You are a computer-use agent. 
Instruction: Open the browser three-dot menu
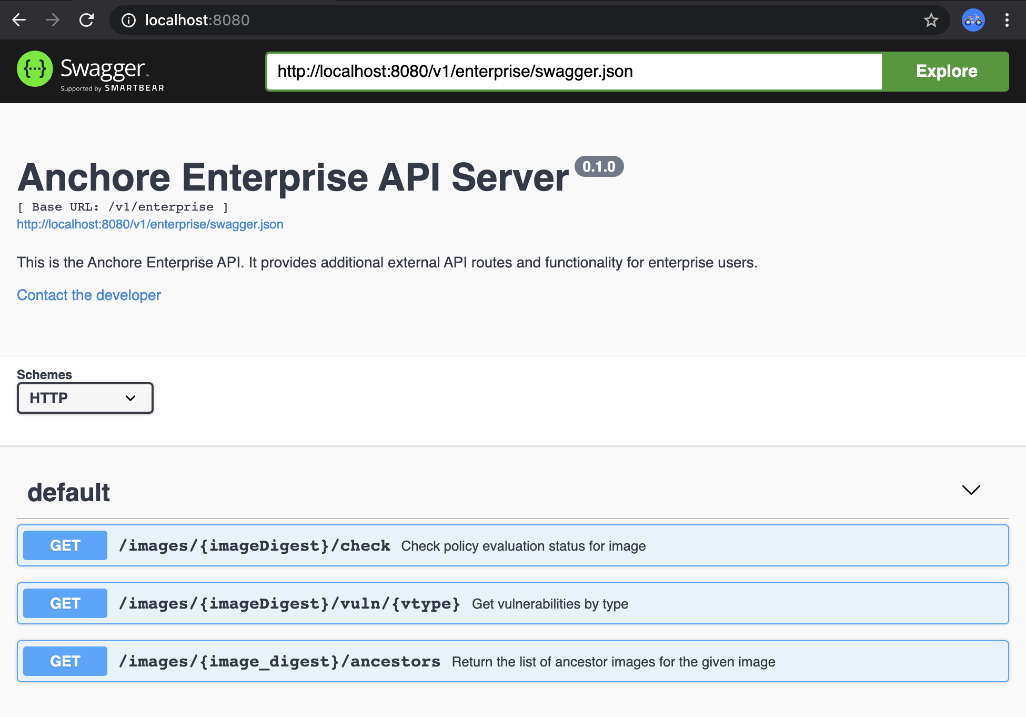pyautogui.click(x=1007, y=20)
